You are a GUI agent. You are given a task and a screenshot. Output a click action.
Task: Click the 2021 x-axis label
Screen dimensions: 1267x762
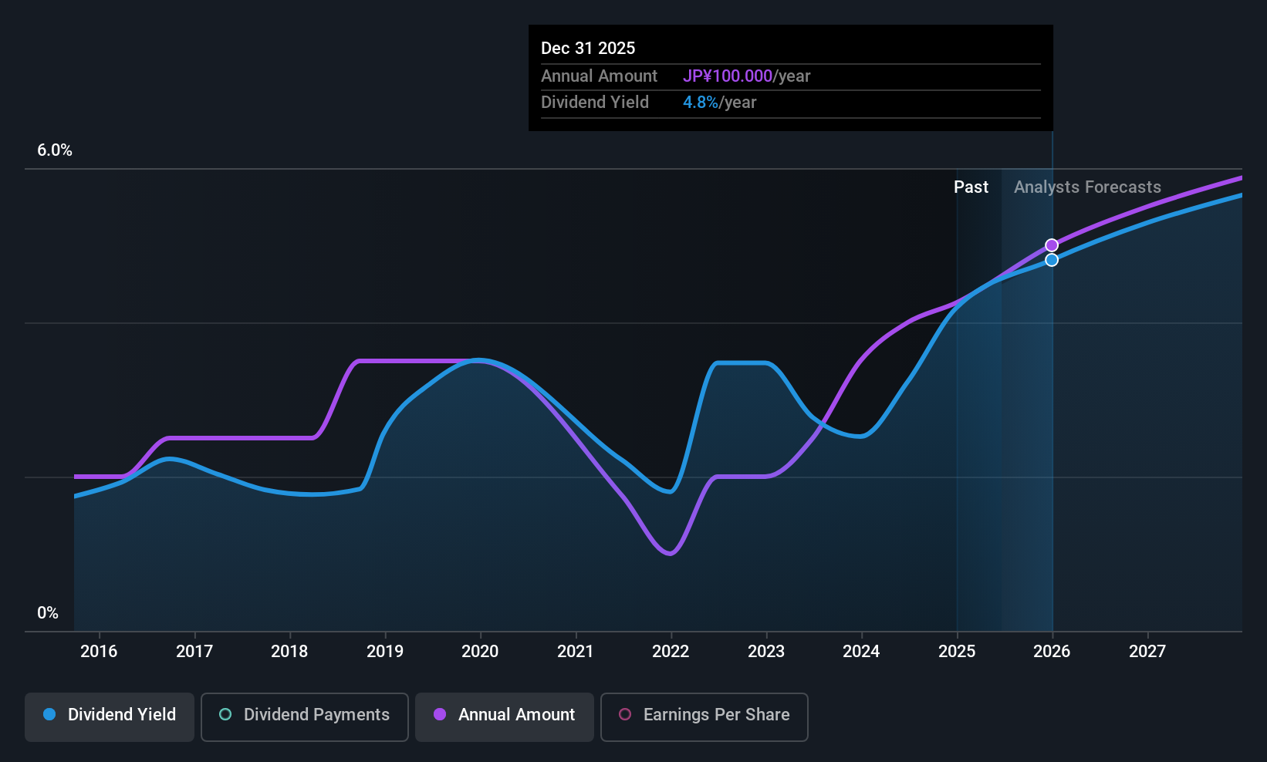coord(576,652)
